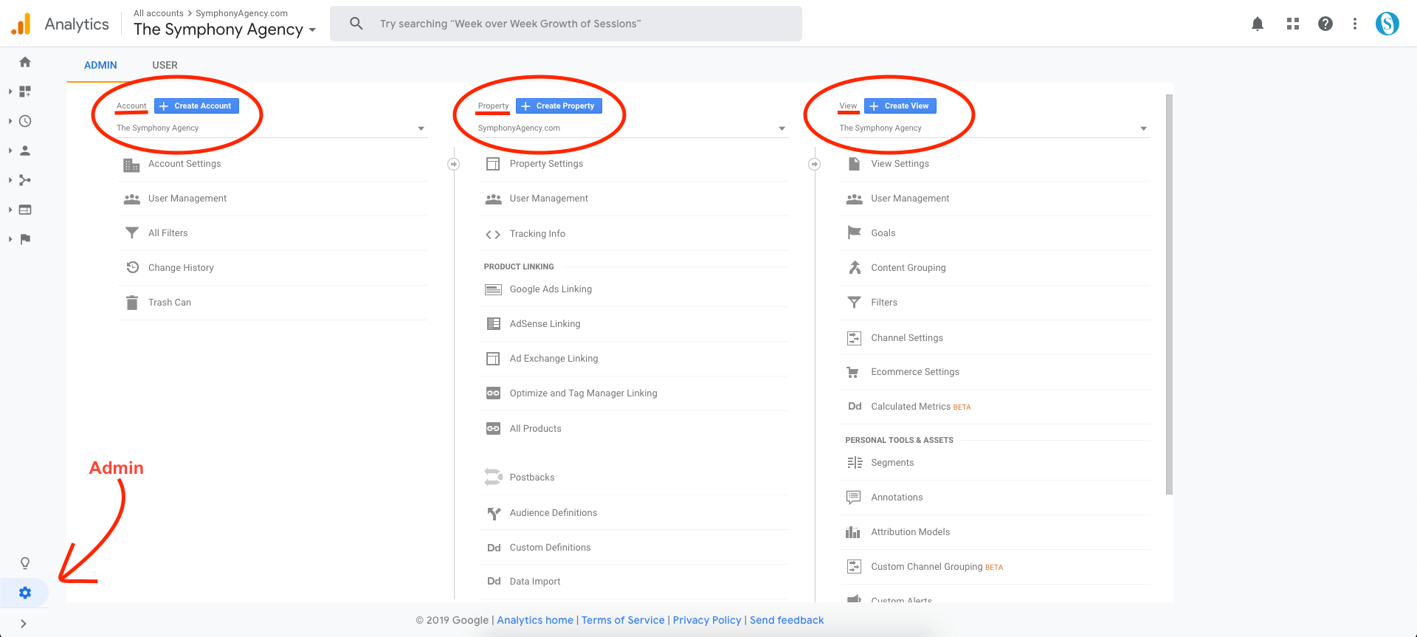Open Customization dashboards icon in sidebar

click(25, 92)
